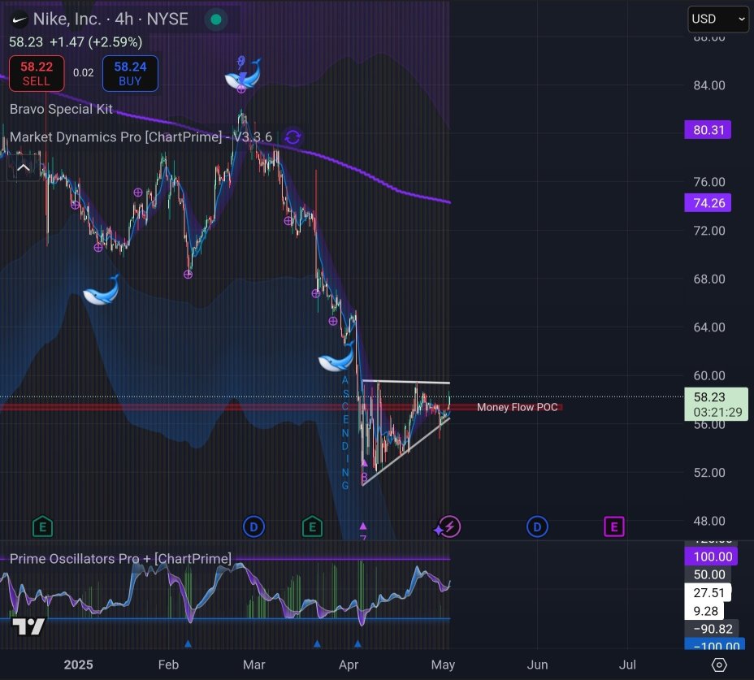Image resolution: width=754 pixels, height=680 pixels.
Task: Click the -90.82 oscillator value label
Action: tap(712, 629)
